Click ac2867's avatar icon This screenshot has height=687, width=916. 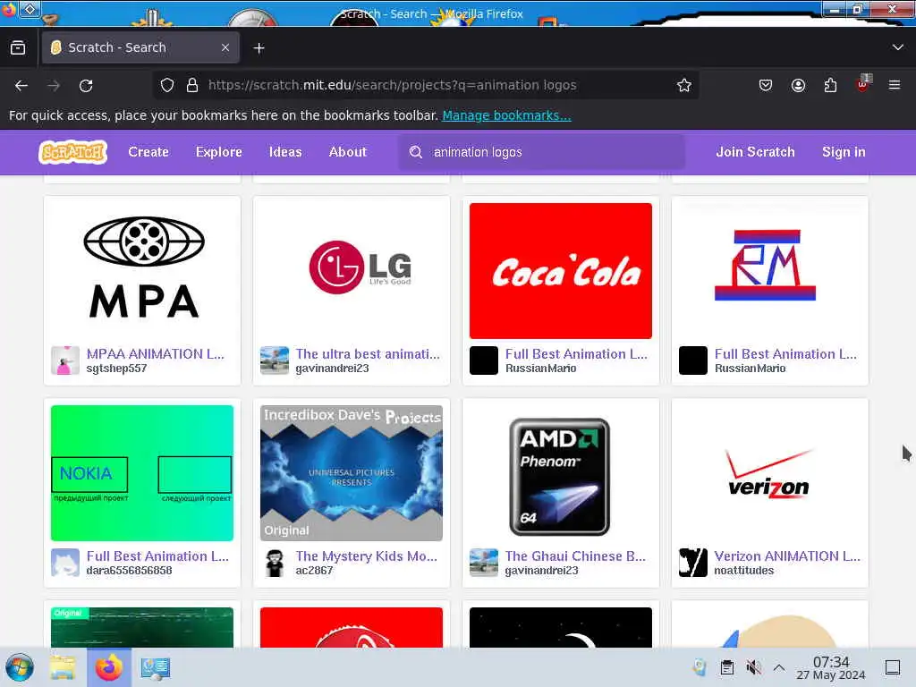point(275,563)
